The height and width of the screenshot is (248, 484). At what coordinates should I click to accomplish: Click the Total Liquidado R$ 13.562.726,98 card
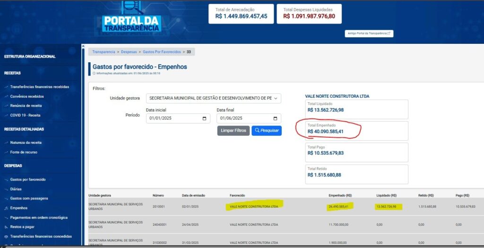(x=356, y=109)
